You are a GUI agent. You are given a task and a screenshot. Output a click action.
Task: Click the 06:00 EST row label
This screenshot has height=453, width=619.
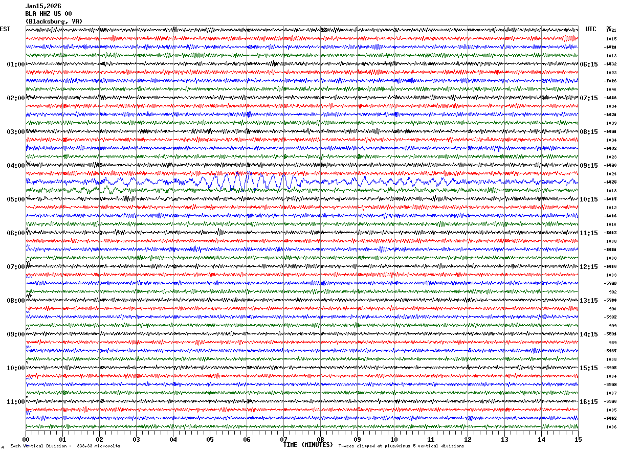coord(16,233)
